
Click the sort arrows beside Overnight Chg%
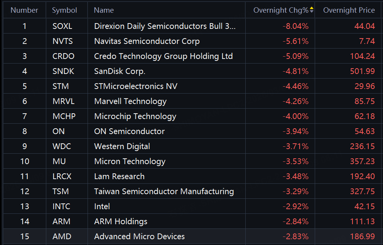[312, 10]
